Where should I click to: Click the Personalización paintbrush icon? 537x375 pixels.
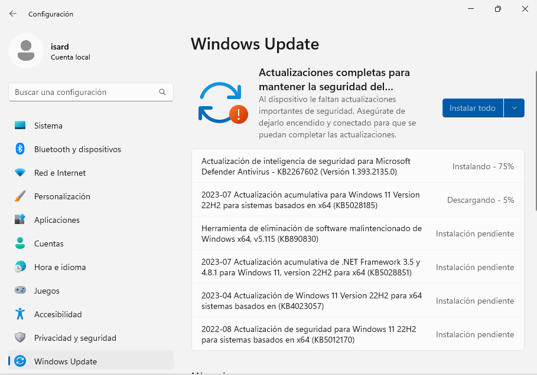[20, 196]
